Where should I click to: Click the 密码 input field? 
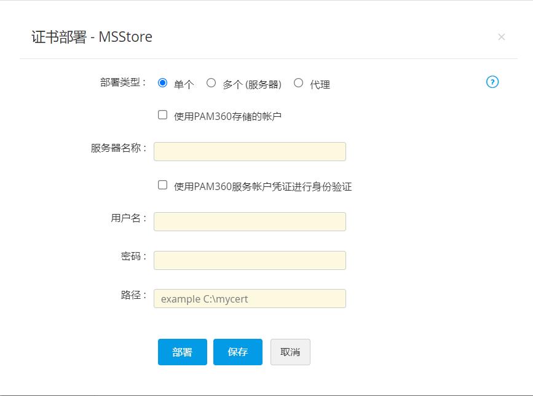(x=250, y=260)
